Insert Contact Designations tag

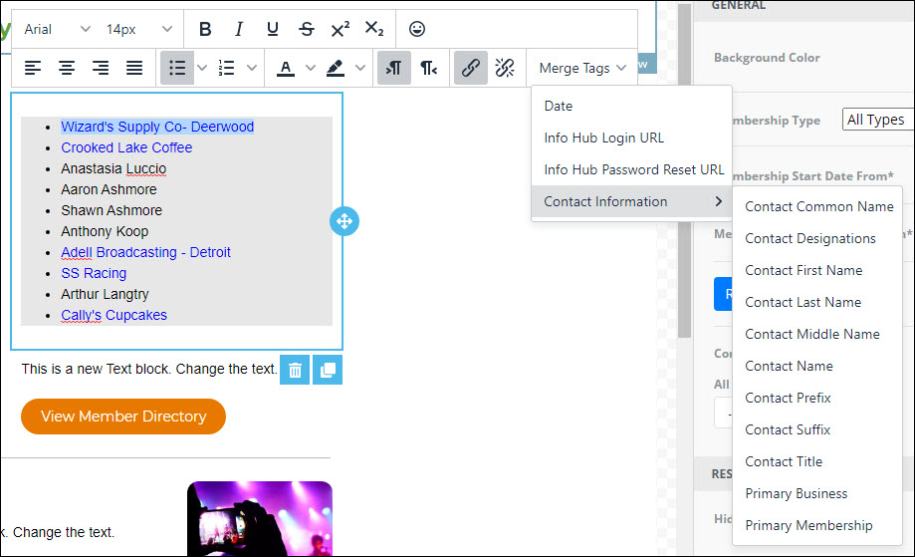coord(817,238)
